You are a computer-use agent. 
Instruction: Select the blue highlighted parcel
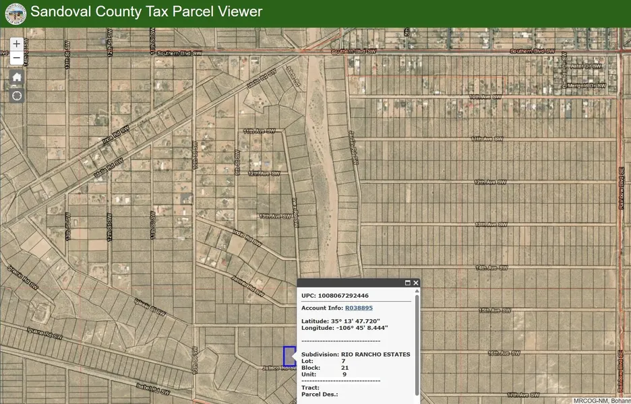[289, 356]
